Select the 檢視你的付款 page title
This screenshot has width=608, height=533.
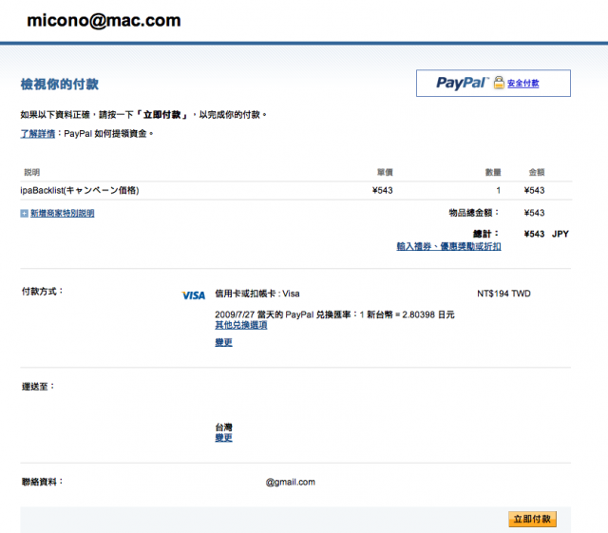[59, 85]
